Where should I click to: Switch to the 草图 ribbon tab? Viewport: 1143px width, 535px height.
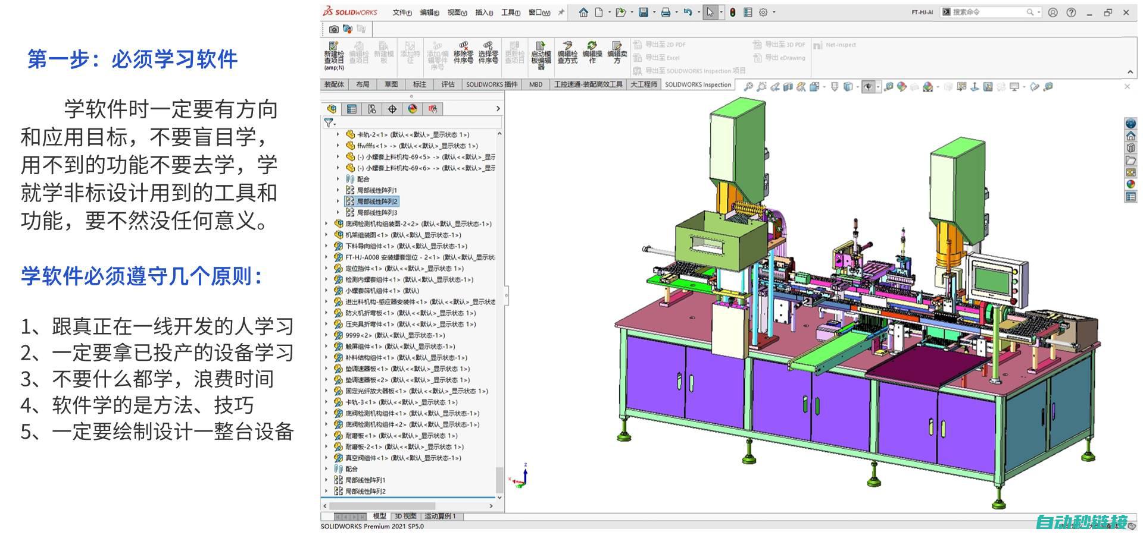click(391, 84)
